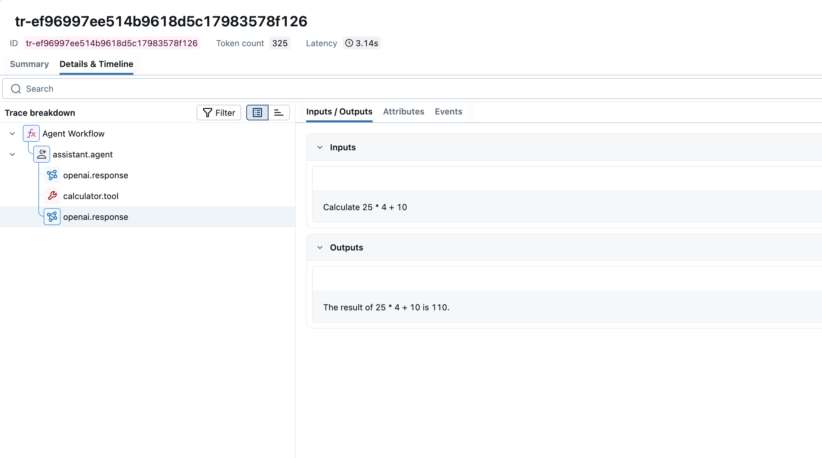Click the Agent Workflow function icon
The image size is (822, 458).
pos(31,133)
